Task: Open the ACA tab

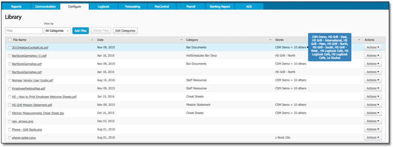Action: (x=249, y=6)
